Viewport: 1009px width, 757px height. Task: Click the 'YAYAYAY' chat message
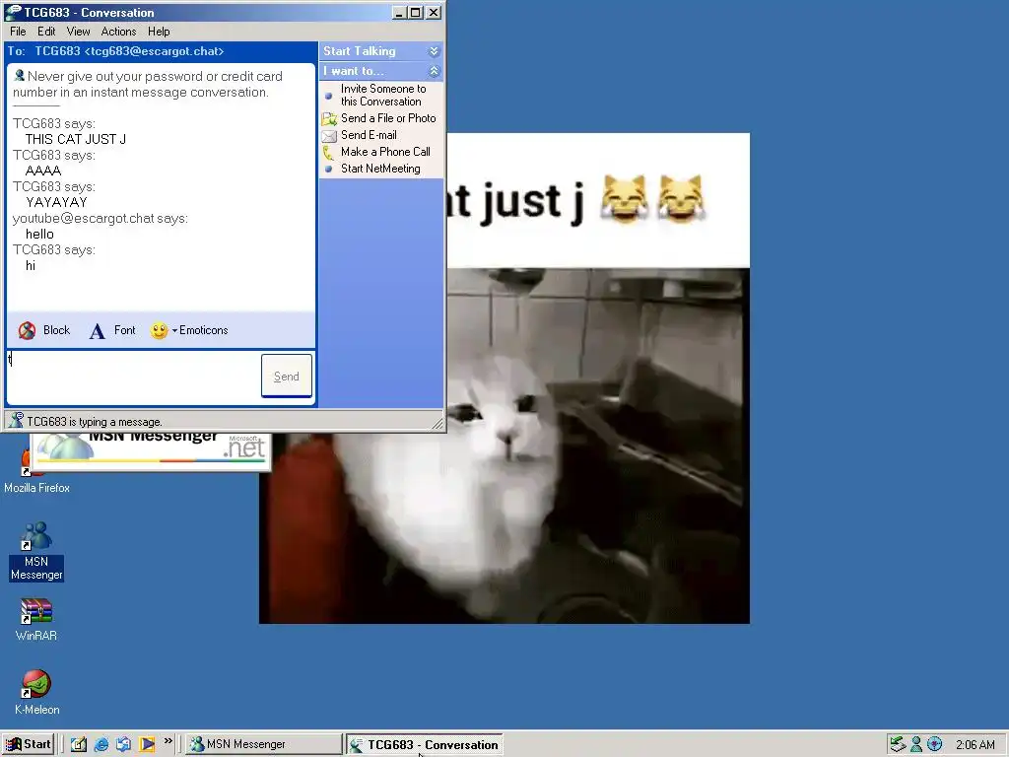tap(56, 202)
